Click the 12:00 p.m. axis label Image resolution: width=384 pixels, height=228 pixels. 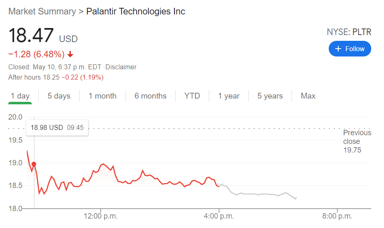pos(101,216)
